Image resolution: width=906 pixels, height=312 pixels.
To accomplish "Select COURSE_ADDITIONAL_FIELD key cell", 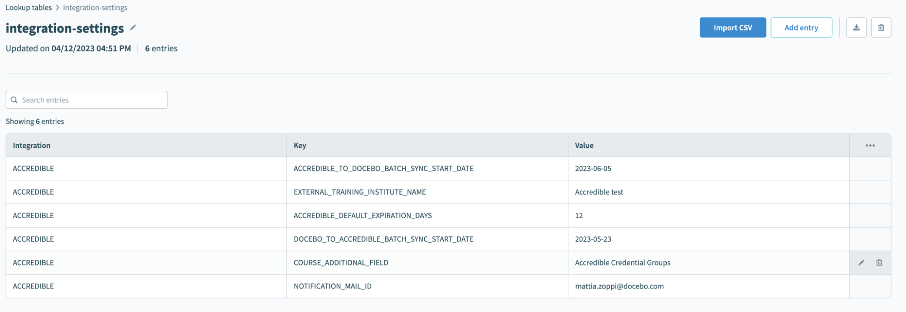I will pos(427,263).
